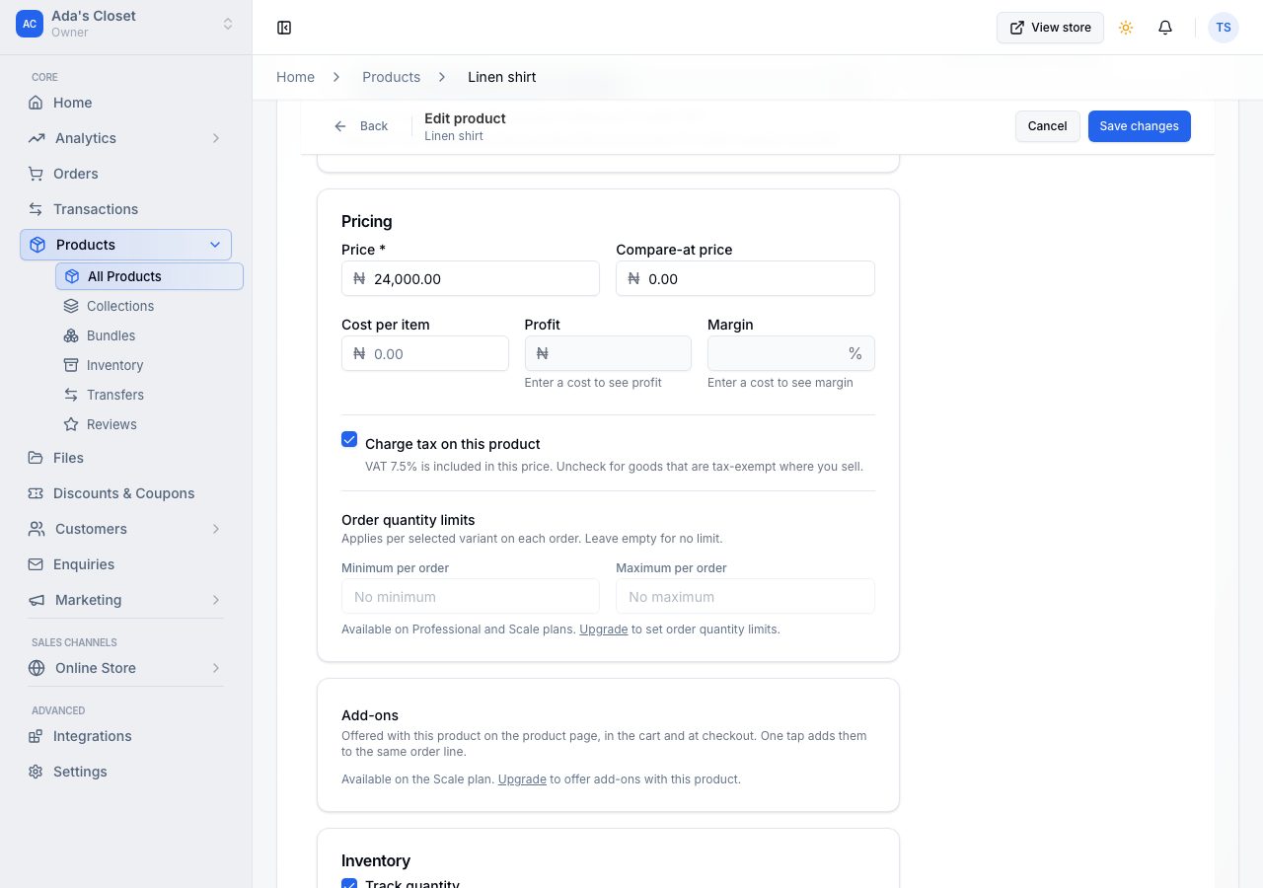
Task: Click the Inventory section heading
Action: pyautogui.click(x=376, y=860)
